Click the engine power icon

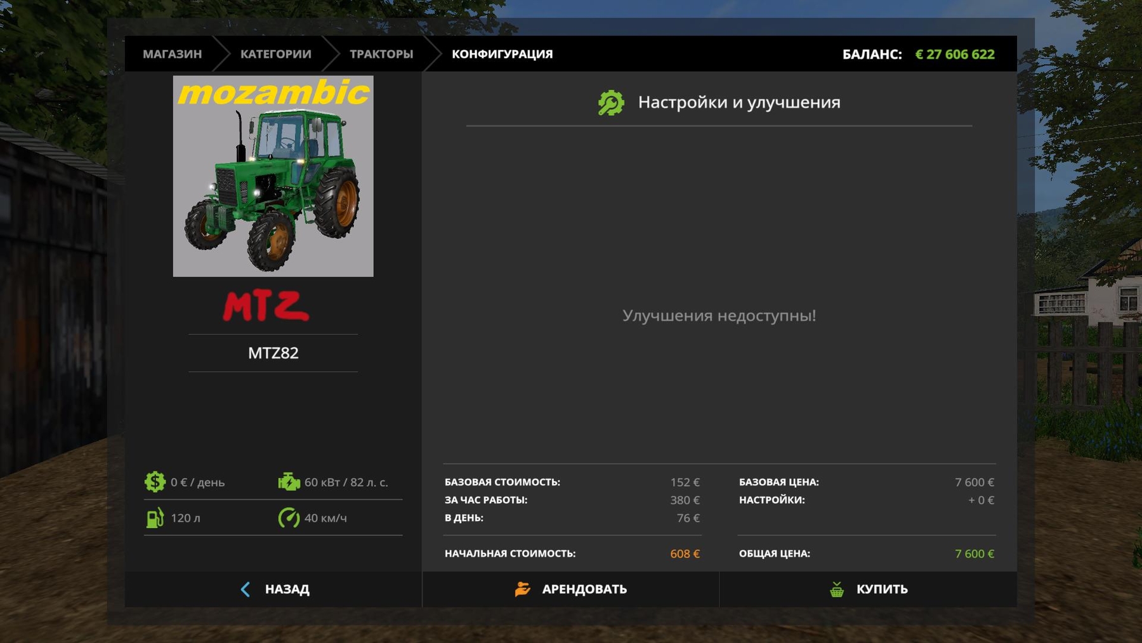289,482
